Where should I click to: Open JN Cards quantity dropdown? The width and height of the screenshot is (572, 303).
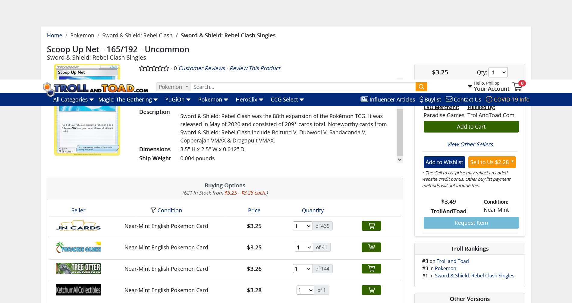tap(303, 226)
